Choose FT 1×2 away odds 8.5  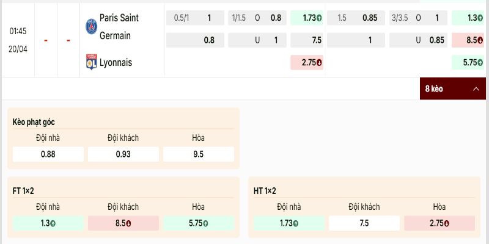123,223
